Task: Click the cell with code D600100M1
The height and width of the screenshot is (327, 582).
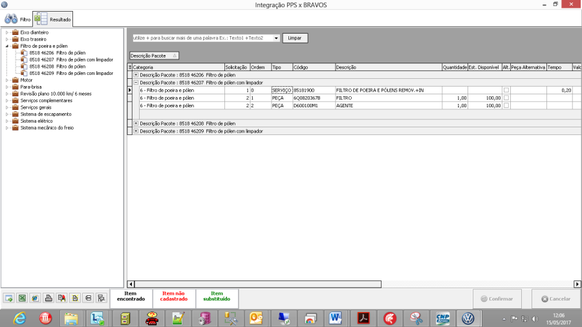Action: click(x=314, y=106)
